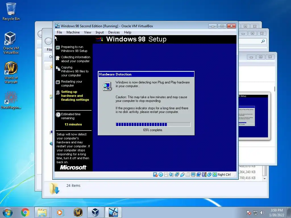
Task: Click the optical disc drive status icon
Action: [161, 175]
